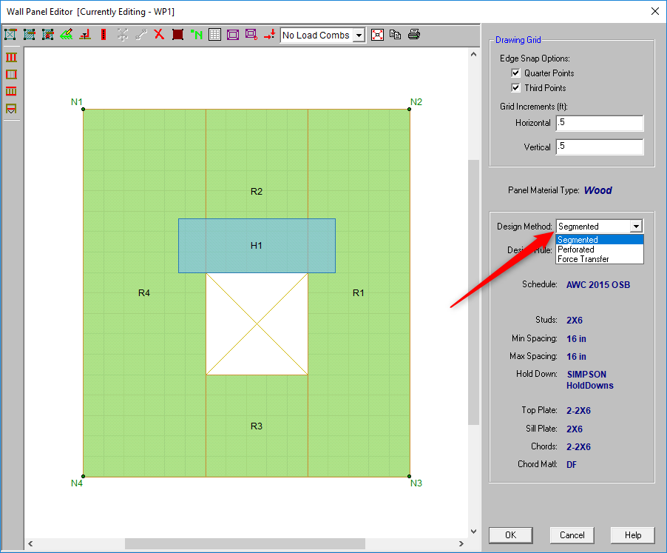This screenshot has width=667, height=553.
Task: Click the red X delete icon
Action: pyautogui.click(x=159, y=34)
